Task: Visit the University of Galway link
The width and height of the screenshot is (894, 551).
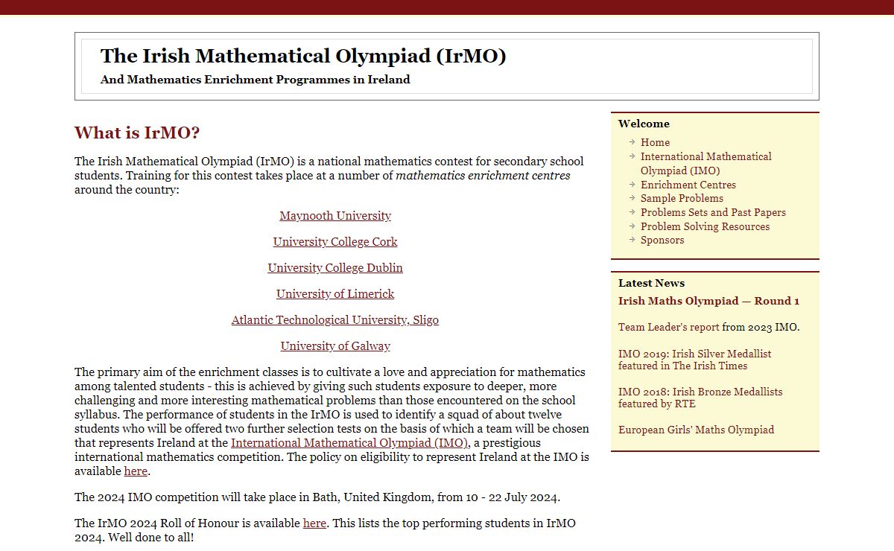Action: (335, 346)
